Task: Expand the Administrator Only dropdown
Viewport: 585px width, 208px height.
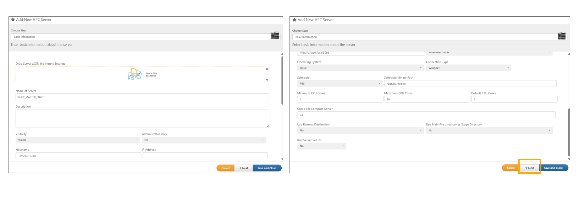Action: click(x=204, y=140)
